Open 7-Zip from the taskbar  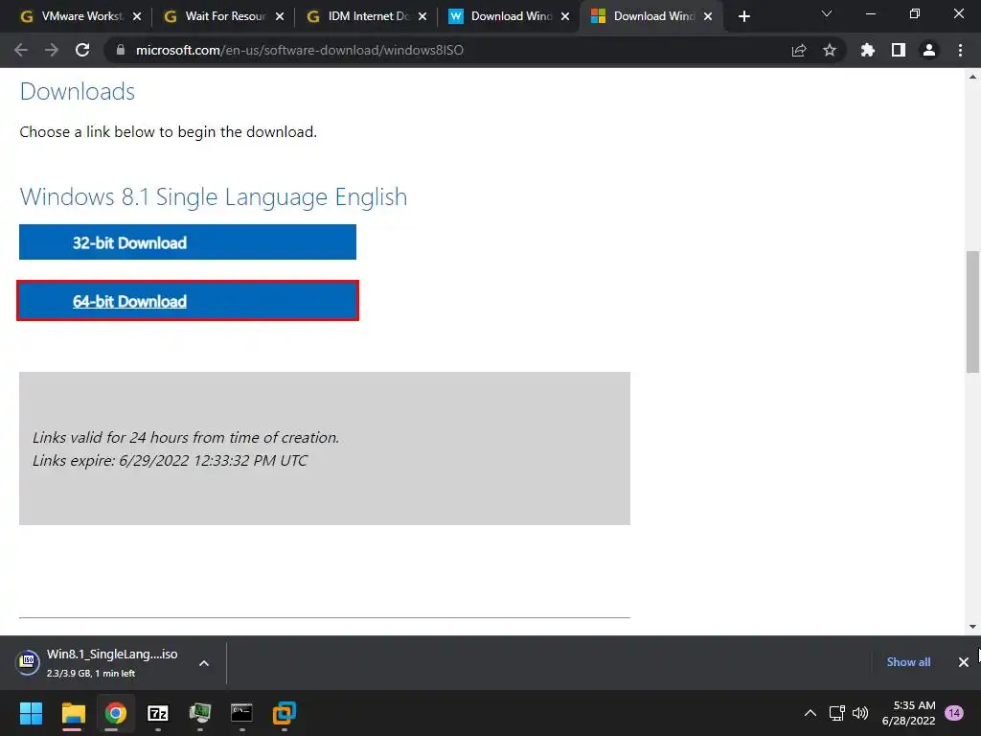click(158, 713)
